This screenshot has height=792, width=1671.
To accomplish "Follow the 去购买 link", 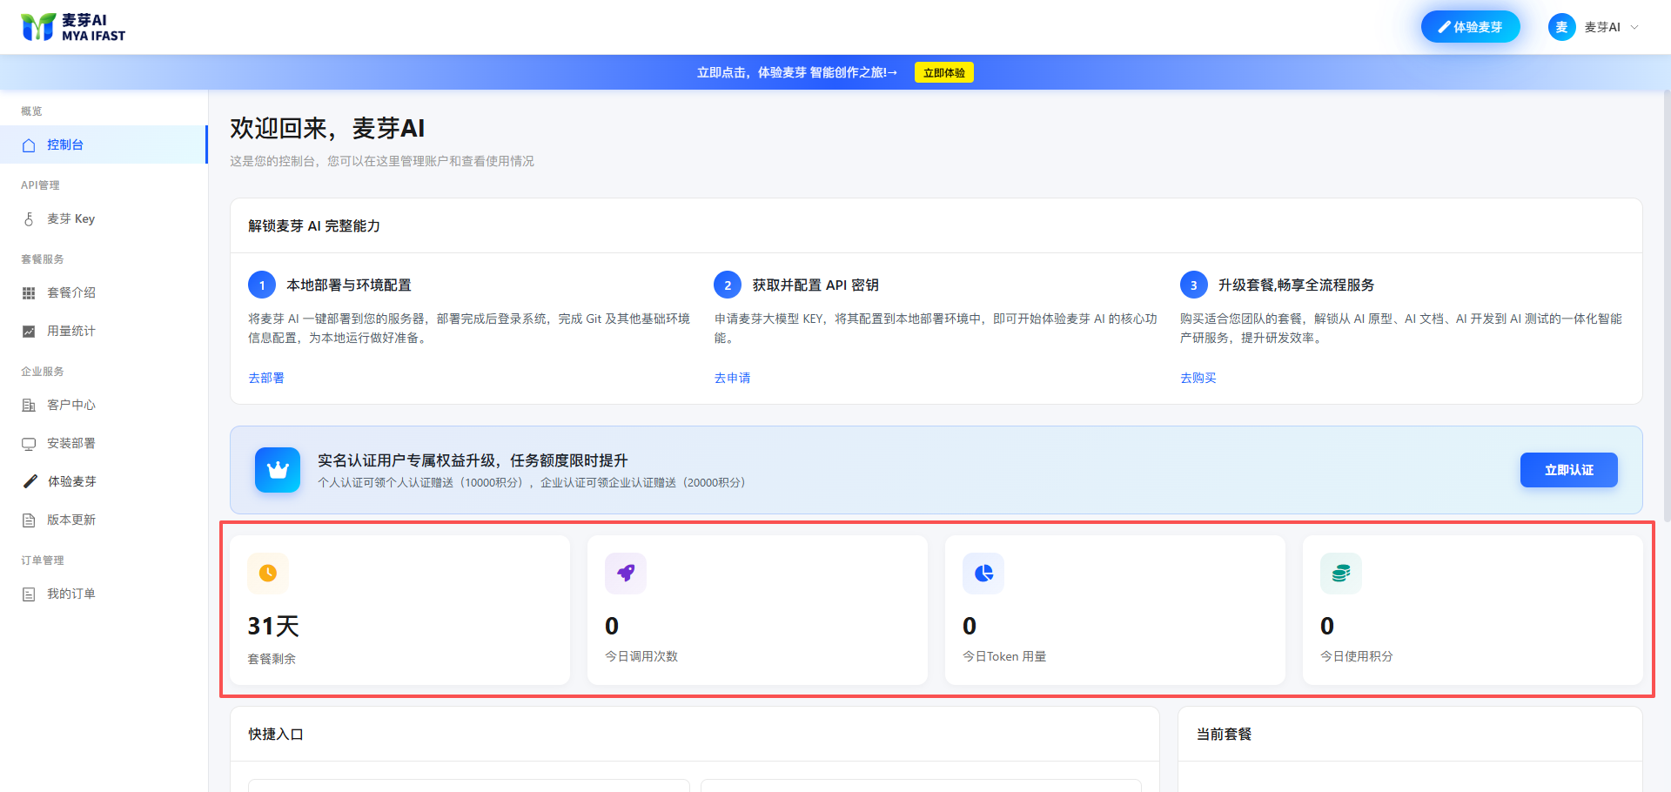I will point(1198,378).
